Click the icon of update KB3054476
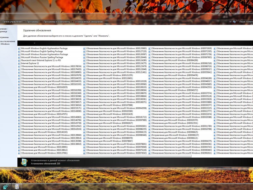The height and width of the screenshot is (190, 253). tap(150, 75)
